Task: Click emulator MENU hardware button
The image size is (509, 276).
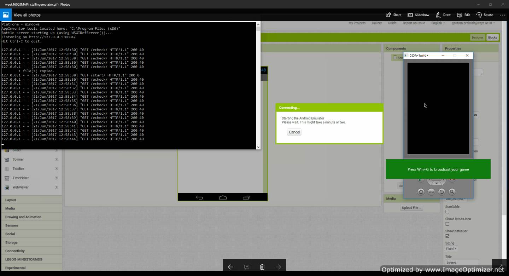Action: (x=431, y=192)
